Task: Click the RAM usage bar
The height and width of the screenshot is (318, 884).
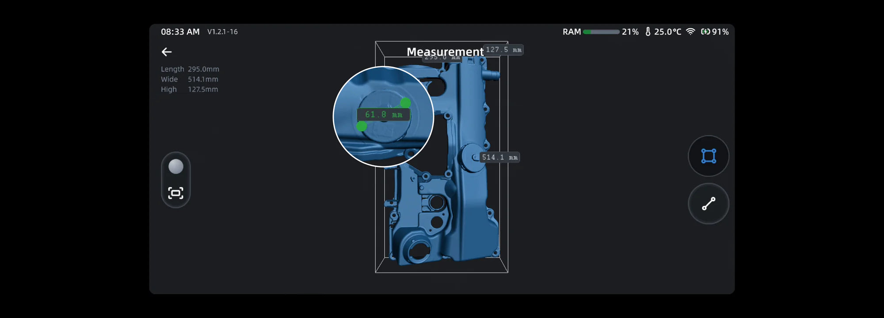Action: (601, 32)
